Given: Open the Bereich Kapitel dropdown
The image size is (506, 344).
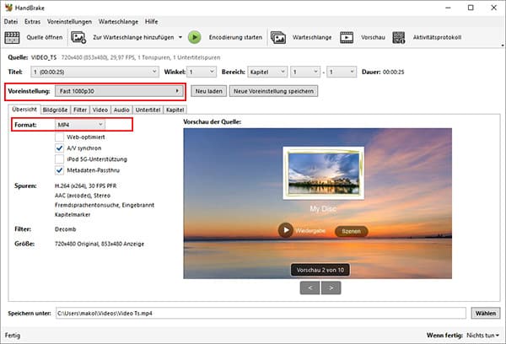Looking at the screenshot, I should [267, 72].
